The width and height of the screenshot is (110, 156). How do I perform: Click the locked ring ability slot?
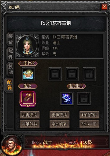coord(84,98)
